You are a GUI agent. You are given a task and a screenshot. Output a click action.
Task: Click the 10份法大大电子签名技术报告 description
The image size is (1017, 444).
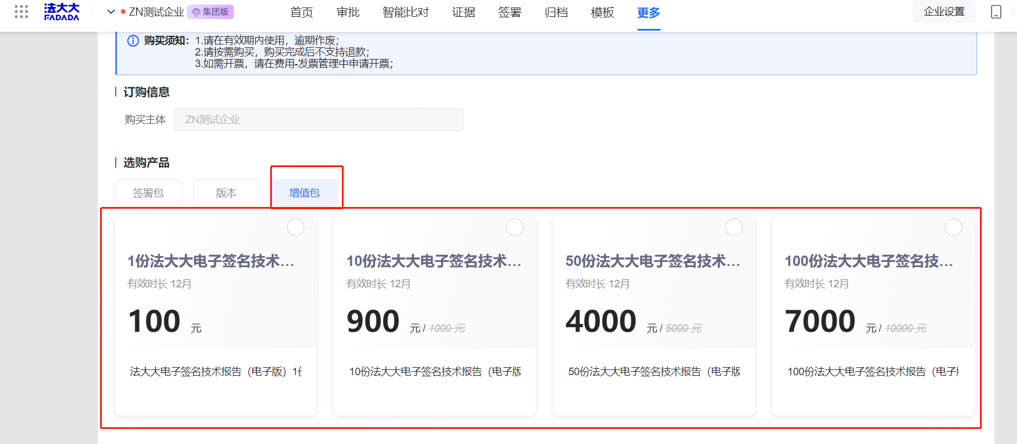click(x=435, y=372)
